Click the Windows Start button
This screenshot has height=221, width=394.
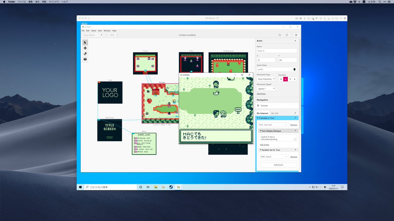pos(80,187)
